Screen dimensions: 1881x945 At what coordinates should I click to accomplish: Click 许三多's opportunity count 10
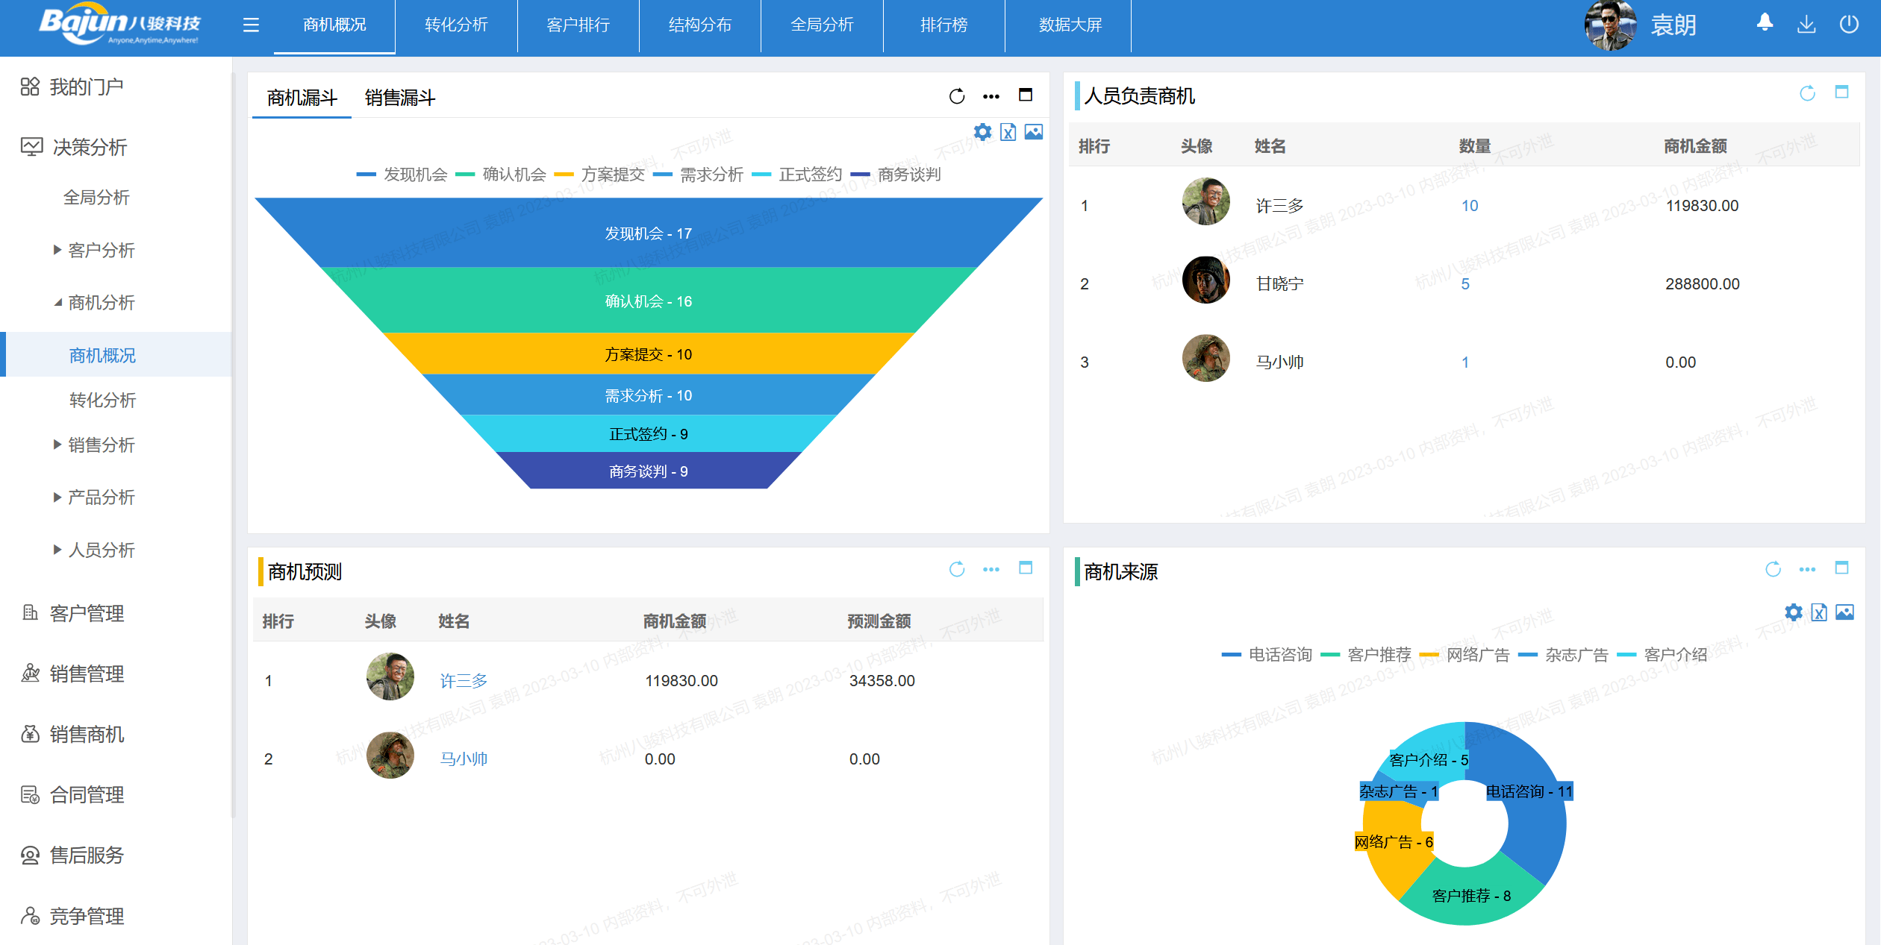[1469, 206]
